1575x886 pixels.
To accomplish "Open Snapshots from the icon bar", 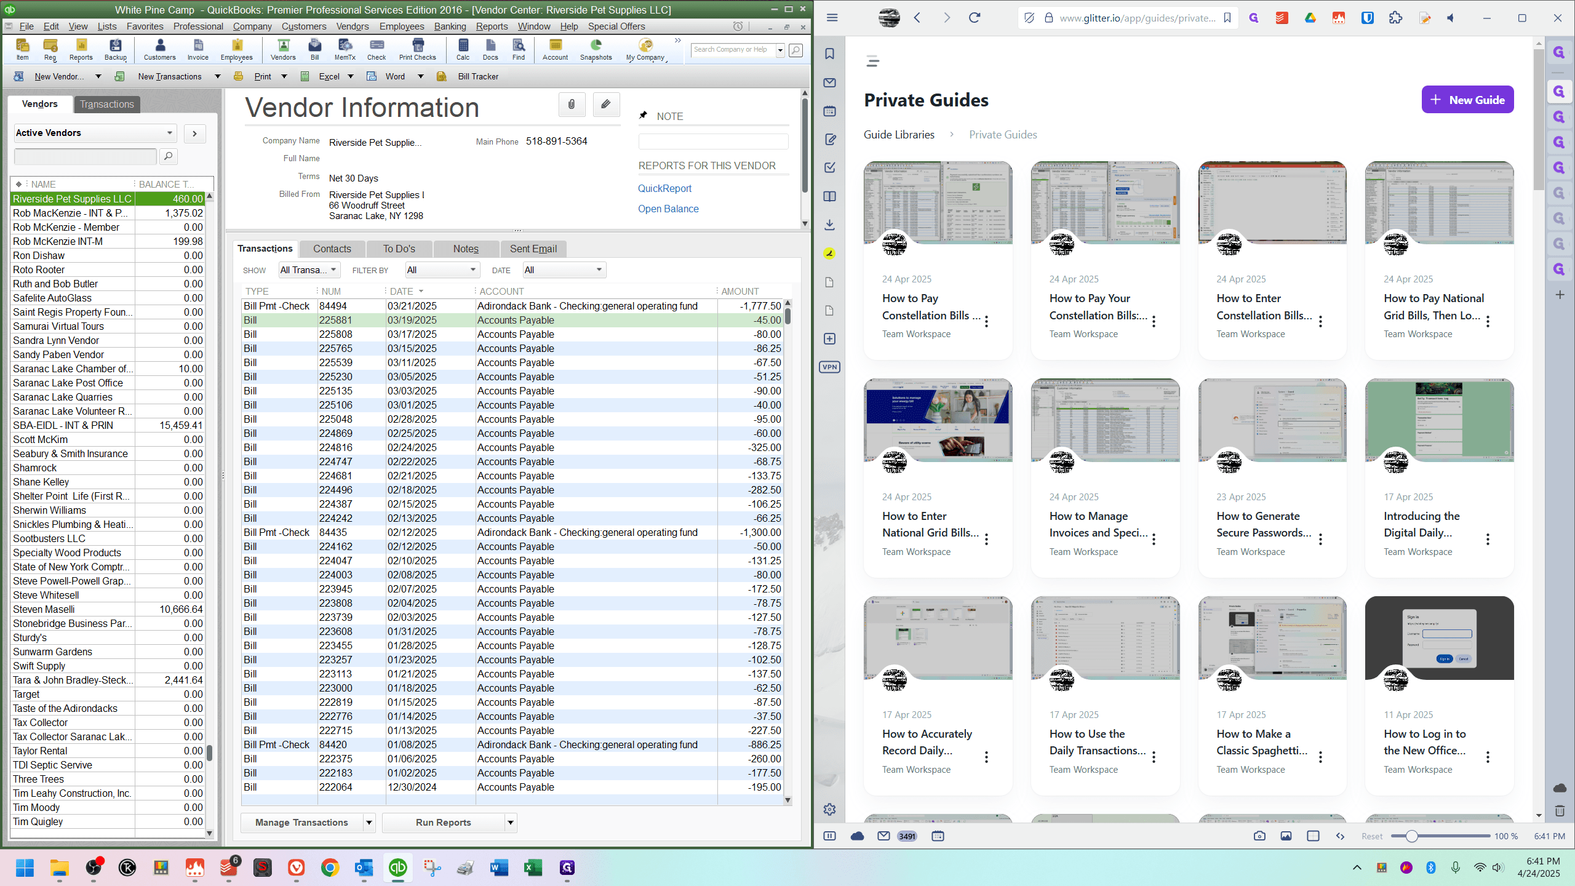I will [596, 49].
